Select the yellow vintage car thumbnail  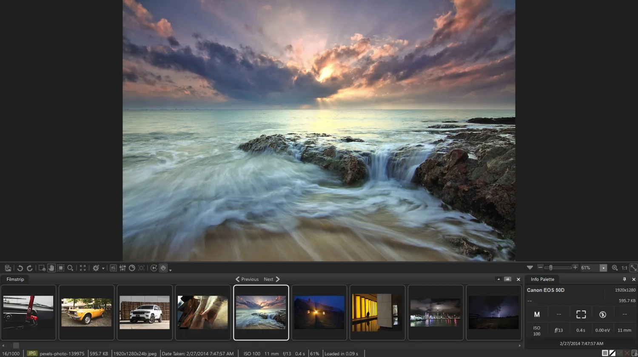point(86,312)
